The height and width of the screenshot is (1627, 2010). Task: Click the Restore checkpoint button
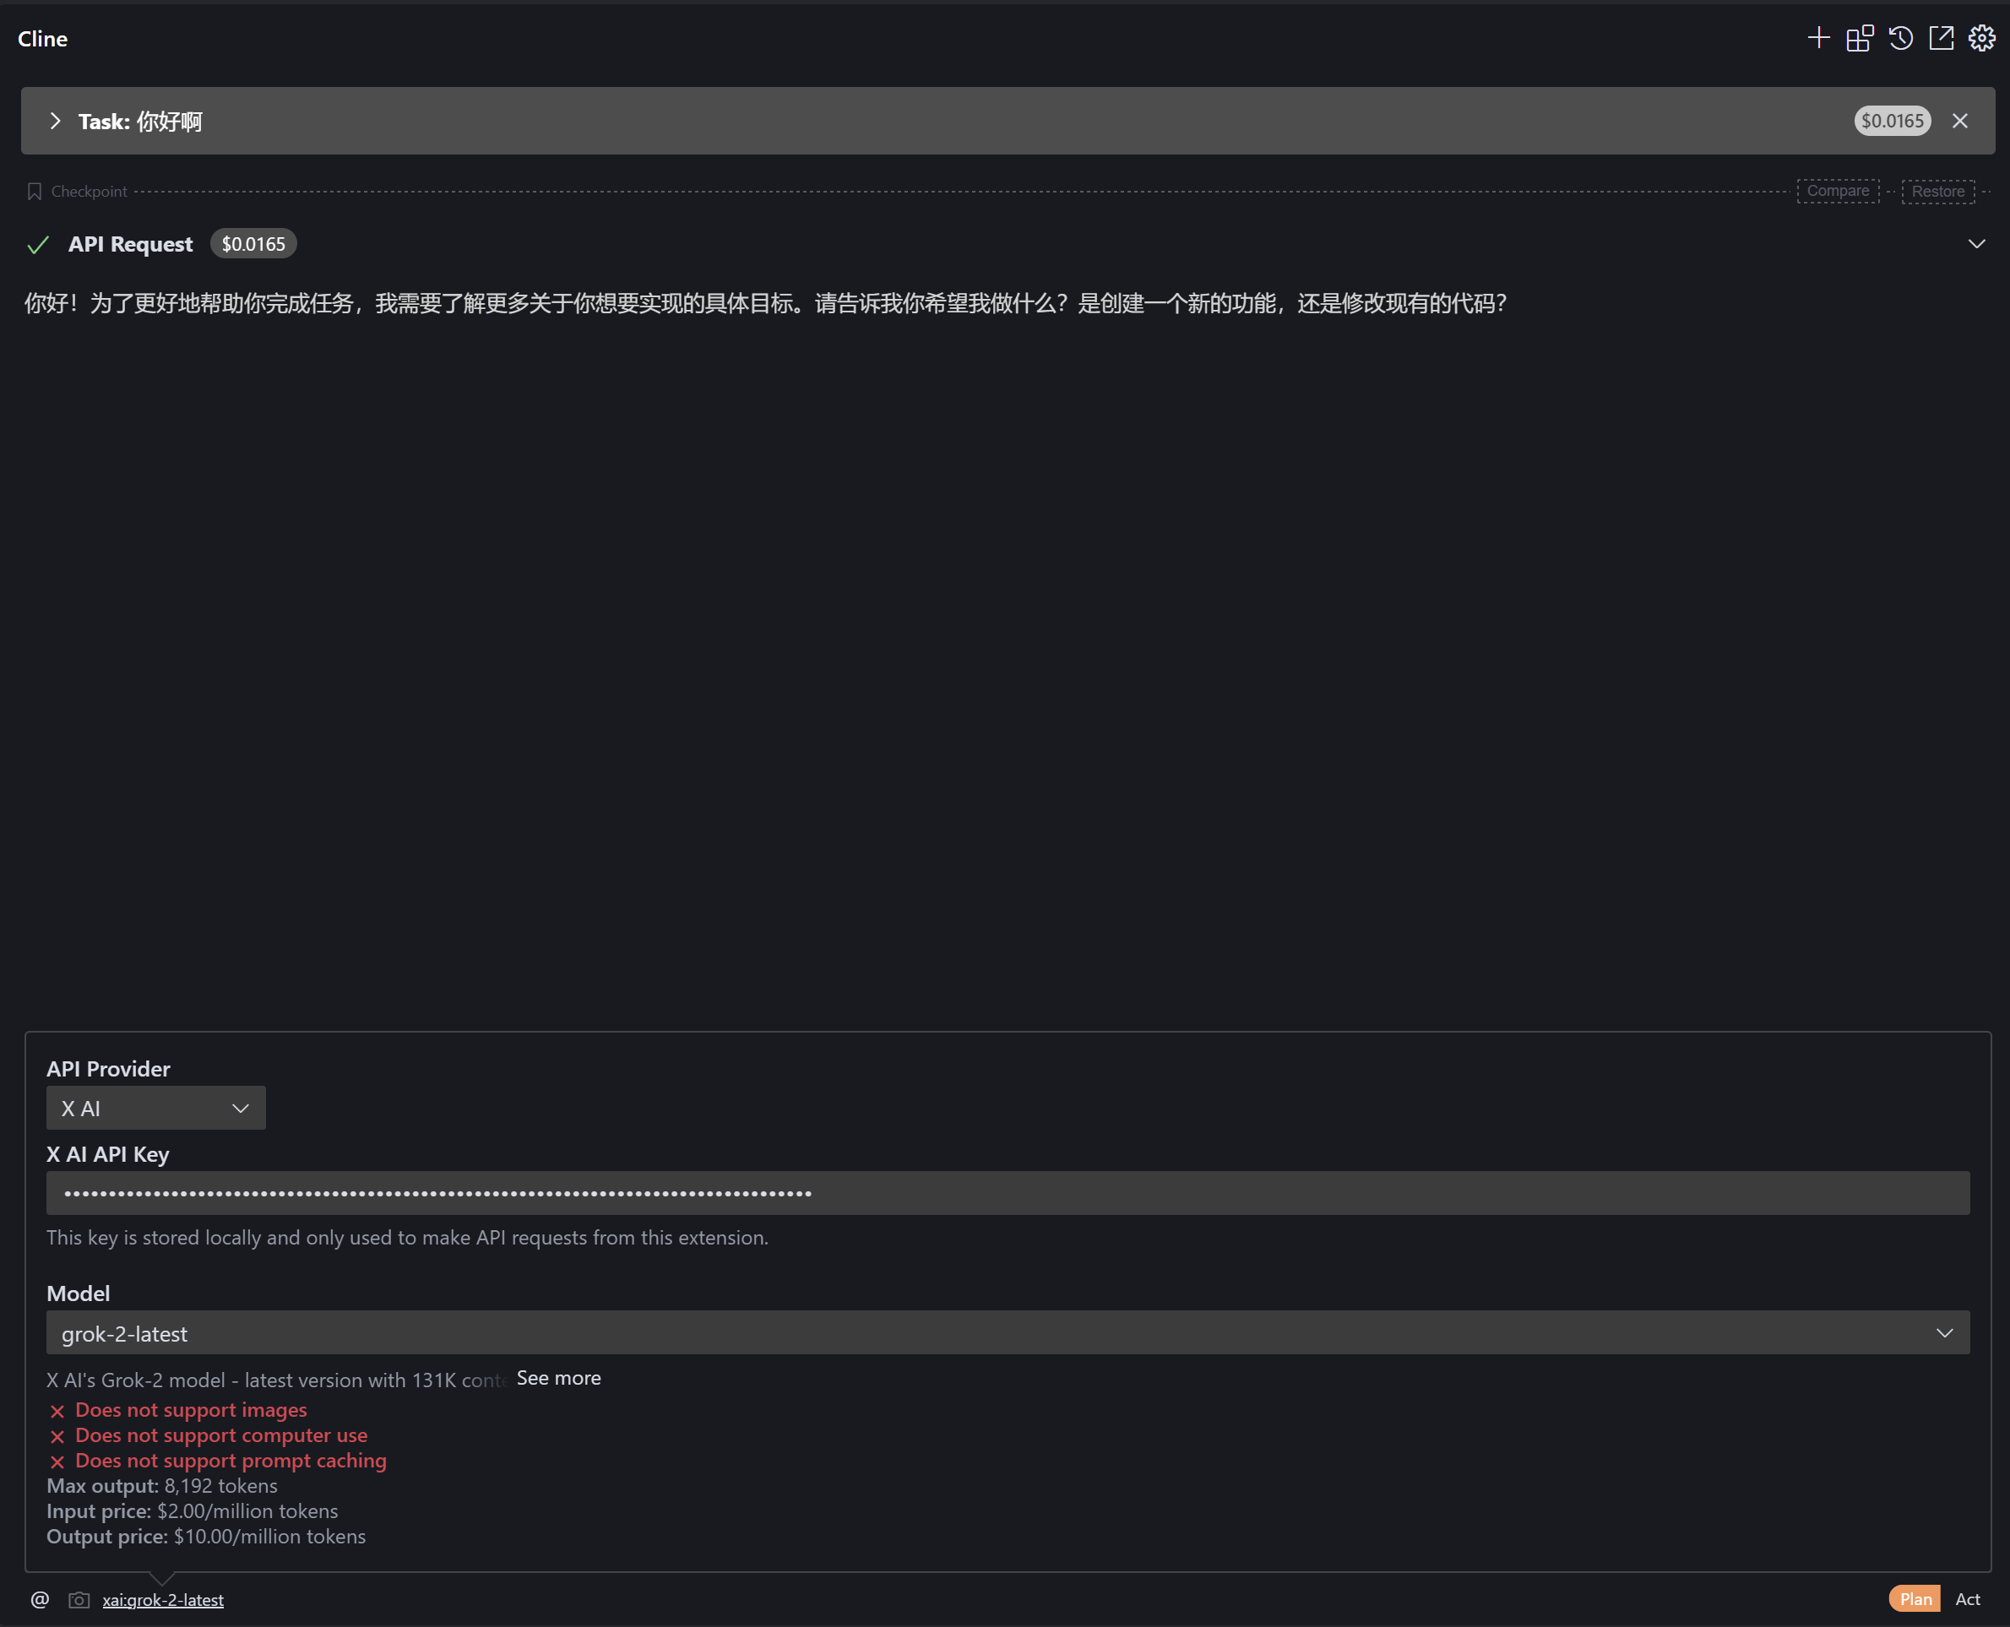[1937, 191]
